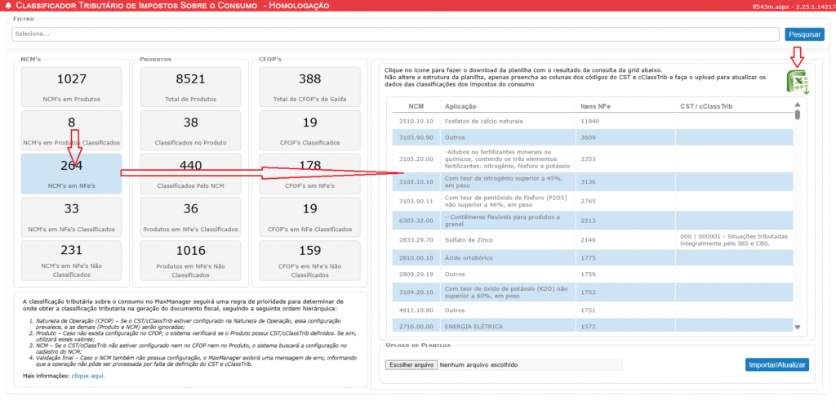Click the 231 NCM's em NFe's Não Classificados tile

72,261
